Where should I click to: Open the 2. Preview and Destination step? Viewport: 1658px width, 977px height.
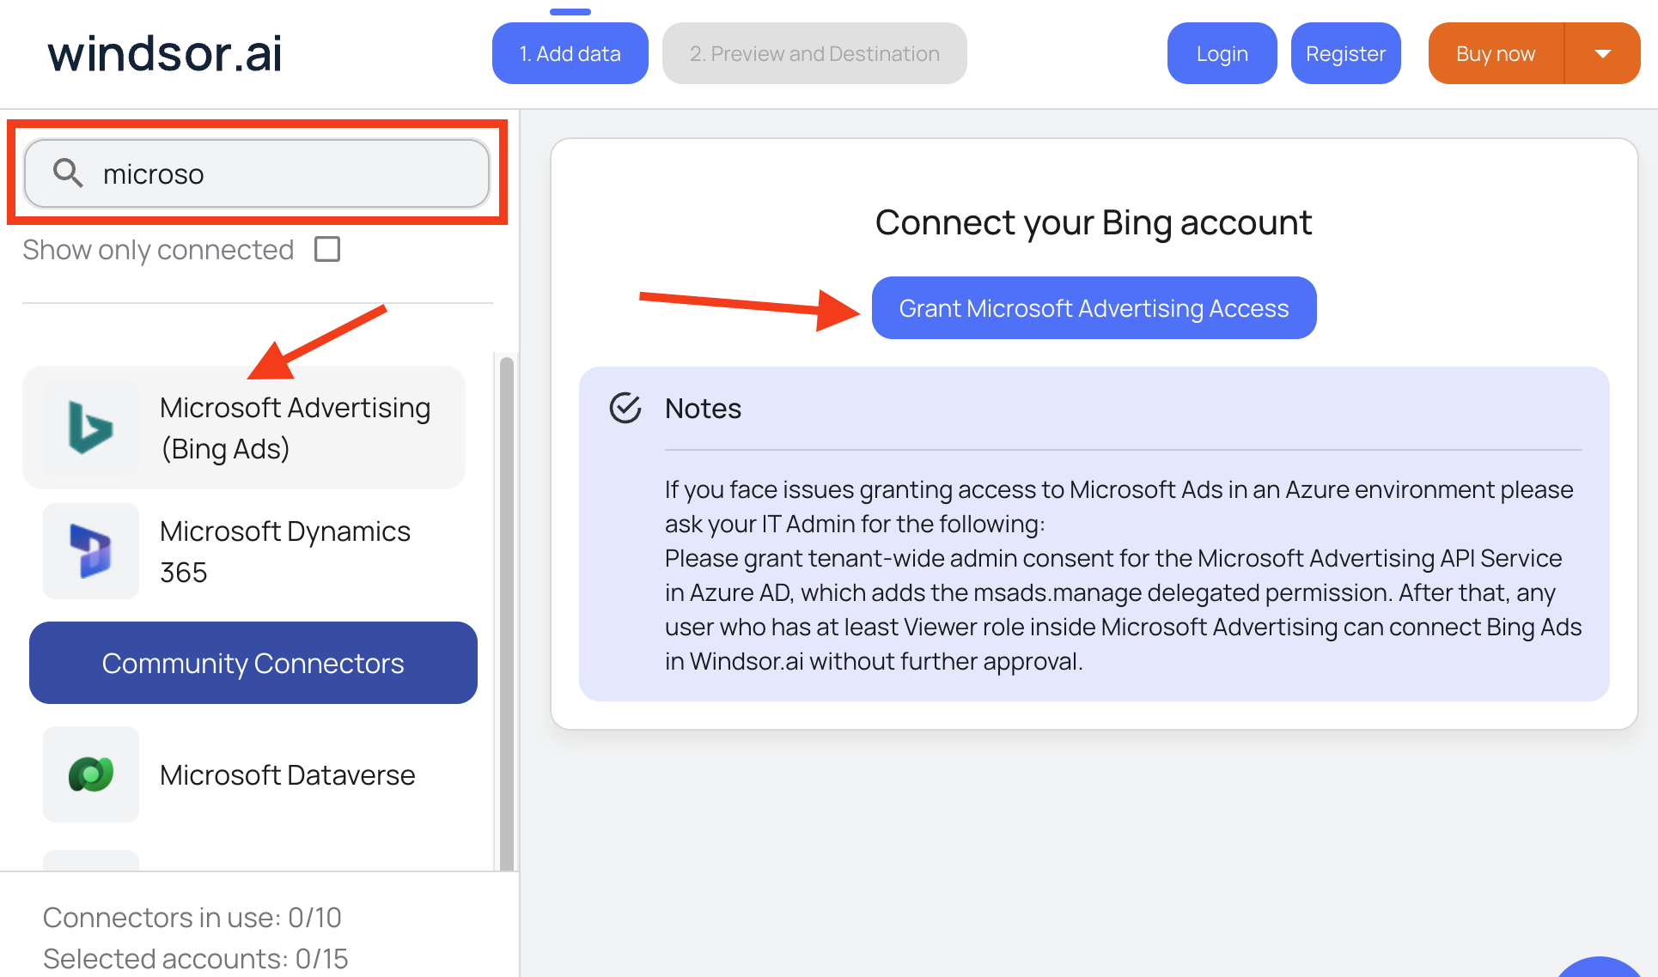814,53
